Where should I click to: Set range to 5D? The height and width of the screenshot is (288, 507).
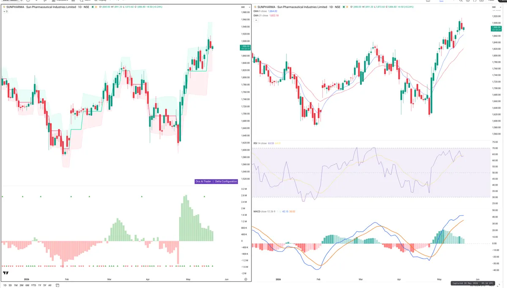[10, 285]
